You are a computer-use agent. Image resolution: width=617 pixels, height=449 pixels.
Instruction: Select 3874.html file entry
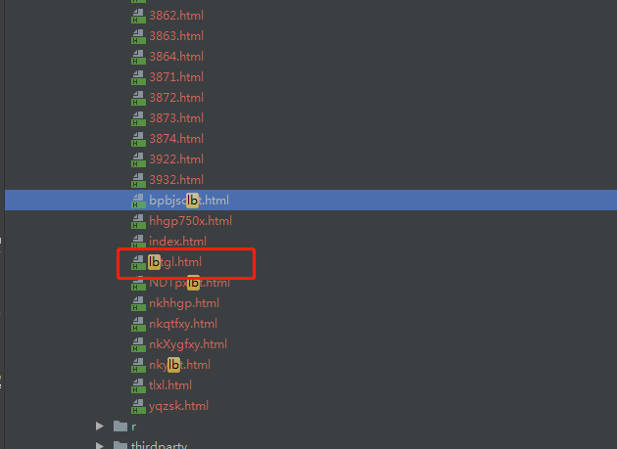(x=176, y=139)
